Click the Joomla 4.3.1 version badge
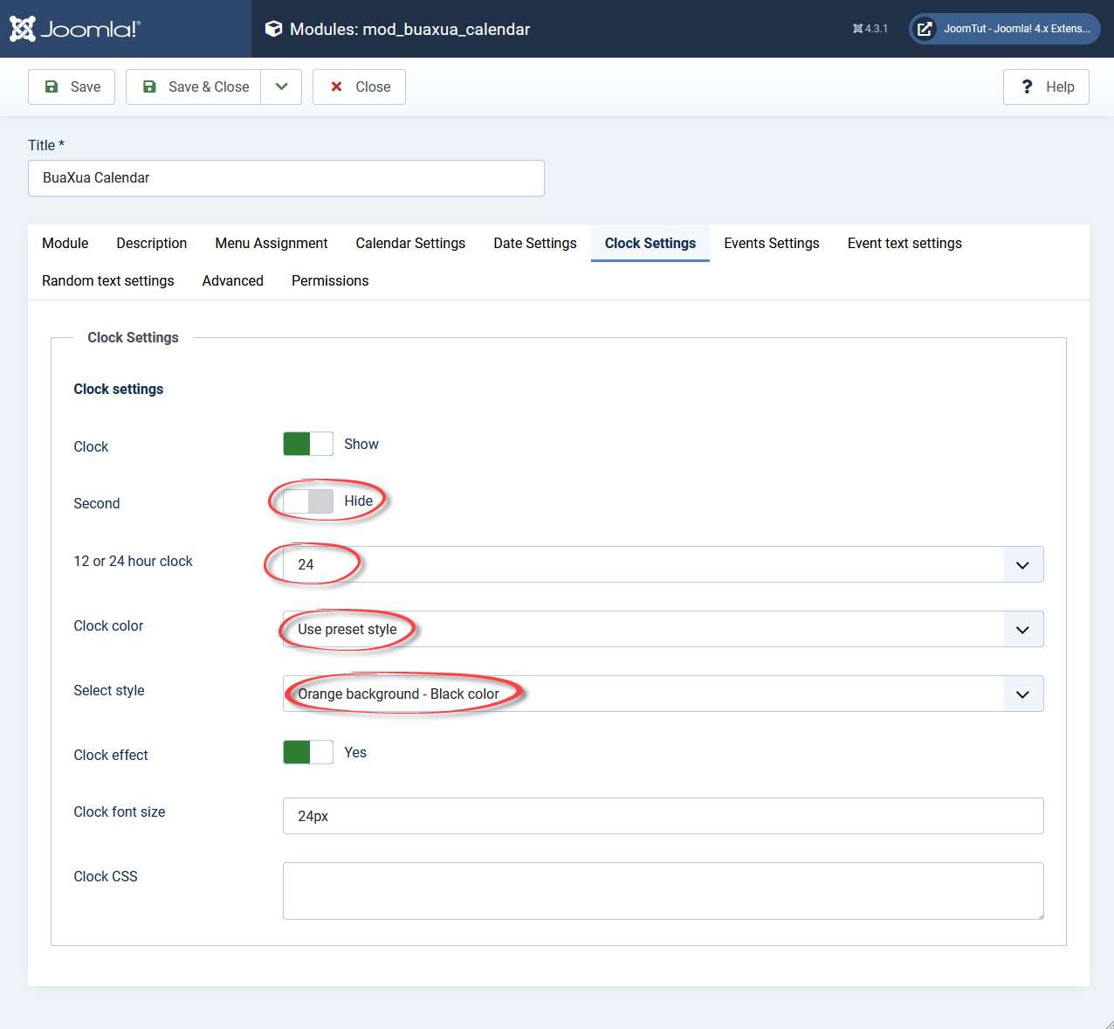This screenshot has width=1114, height=1029. tap(870, 29)
